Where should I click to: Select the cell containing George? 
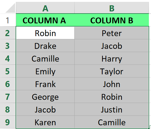45,97
